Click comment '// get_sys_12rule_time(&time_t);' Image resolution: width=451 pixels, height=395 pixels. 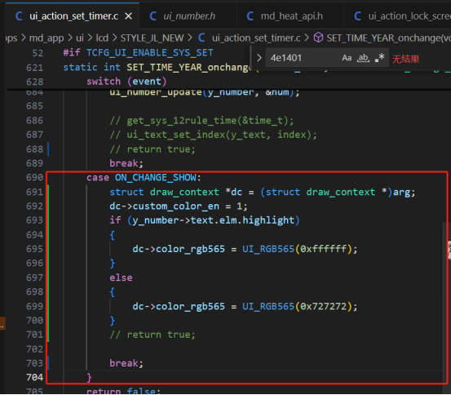[x=201, y=121]
